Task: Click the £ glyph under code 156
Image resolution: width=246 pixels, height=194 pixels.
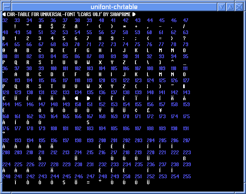Action: [148, 110]
